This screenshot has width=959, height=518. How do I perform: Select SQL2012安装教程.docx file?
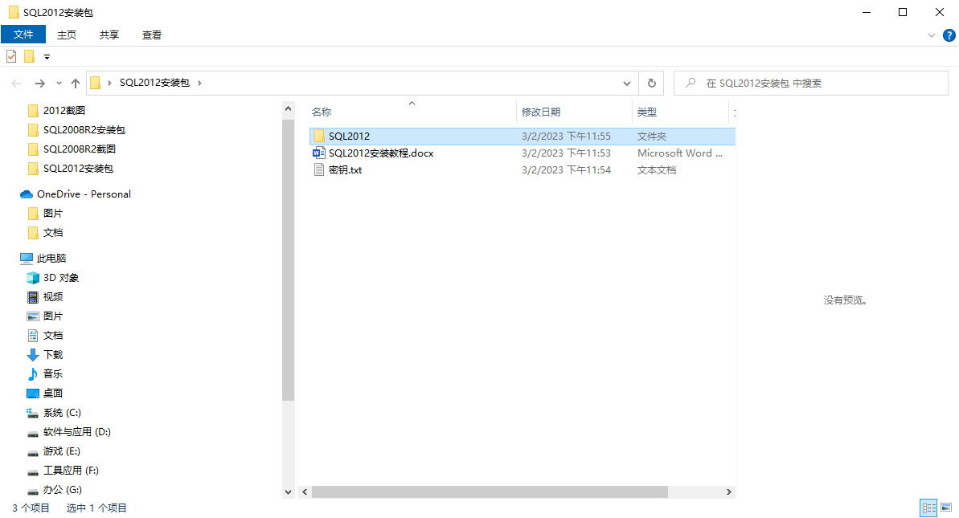[380, 153]
